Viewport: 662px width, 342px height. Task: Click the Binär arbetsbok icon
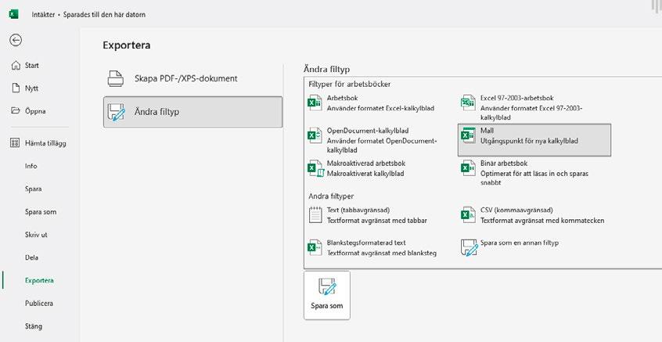coord(468,168)
